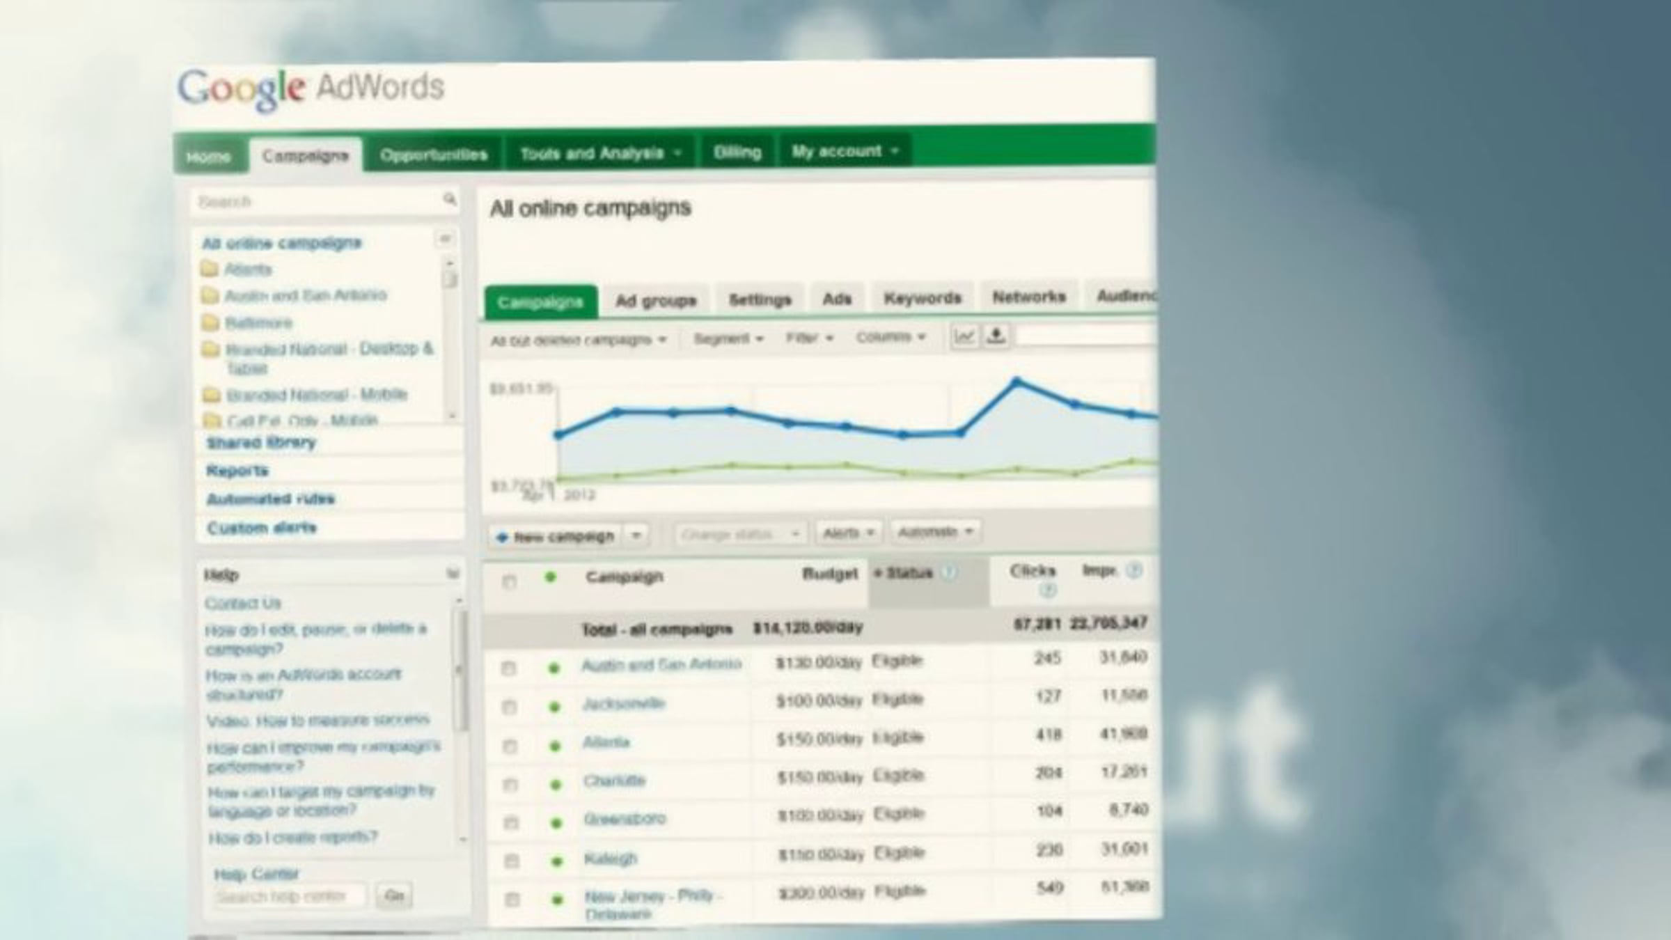Screen dimensions: 1671x940
Task: Collapse the campaign tree sidebar panel
Action: [x=445, y=239]
